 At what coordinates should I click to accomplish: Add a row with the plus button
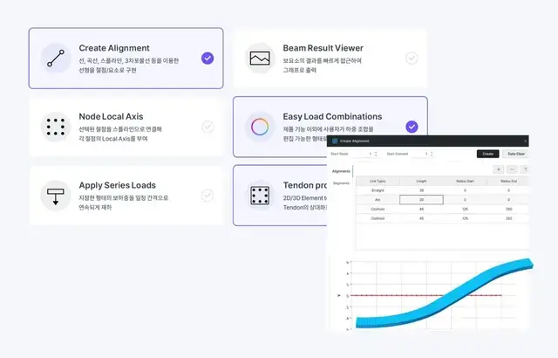[x=497, y=169]
